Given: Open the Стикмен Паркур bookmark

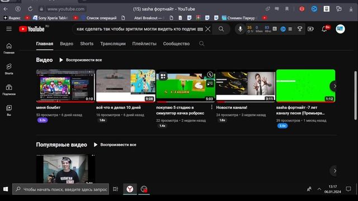Looking at the screenshot, I should pyautogui.click(x=239, y=18).
